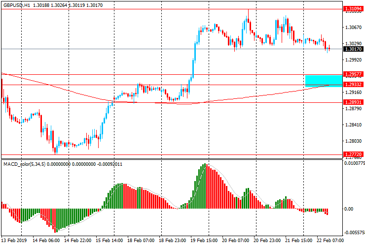This screenshot has width=365, height=246.
Task: Click the 1.30670 price axis value
Action: pos(352,28)
